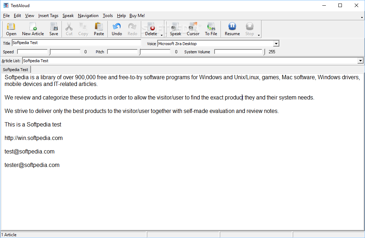Image resolution: width=365 pixels, height=238 pixels.
Task: Open the Voice dropdown list
Action: click(x=276, y=43)
